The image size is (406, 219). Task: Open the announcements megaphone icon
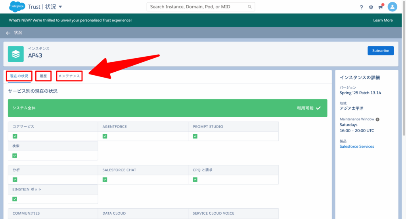point(381,7)
